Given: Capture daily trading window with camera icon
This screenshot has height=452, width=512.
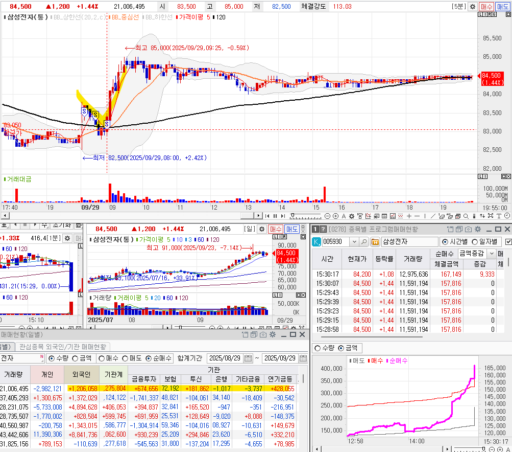Looking at the screenshot, I should point(263,334).
